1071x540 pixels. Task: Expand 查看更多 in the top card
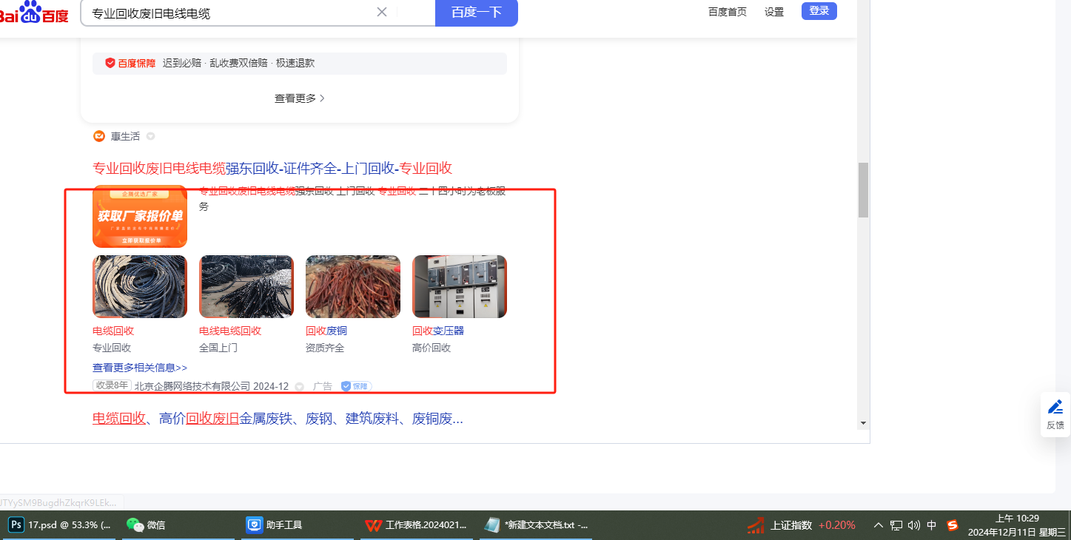click(x=300, y=98)
